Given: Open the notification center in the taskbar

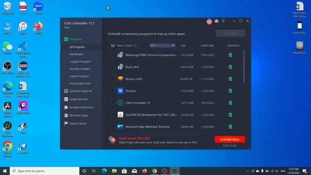Looking at the screenshot, I should tap(305, 171).
